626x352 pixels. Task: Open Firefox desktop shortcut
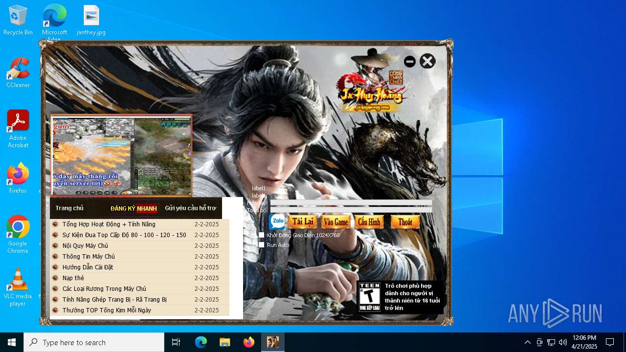tap(18, 178)
